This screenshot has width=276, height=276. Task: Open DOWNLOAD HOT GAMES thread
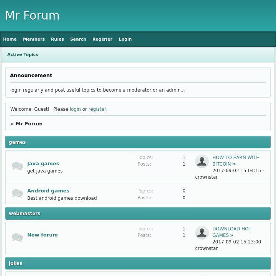tap(232, 232)
